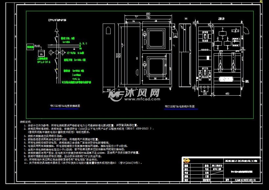Click the empty 比例 scale cell
Viewport: 269px width, 190px height.
(217, 173)
